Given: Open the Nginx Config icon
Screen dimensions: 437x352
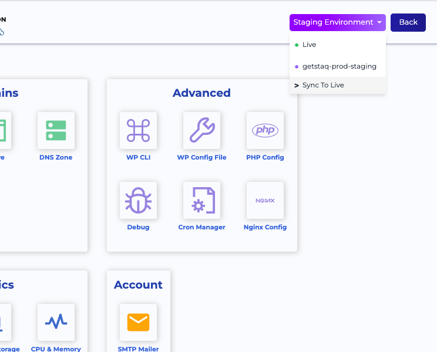Looking at the screenshot, I should pyautogui.click(x=265, y=201).
